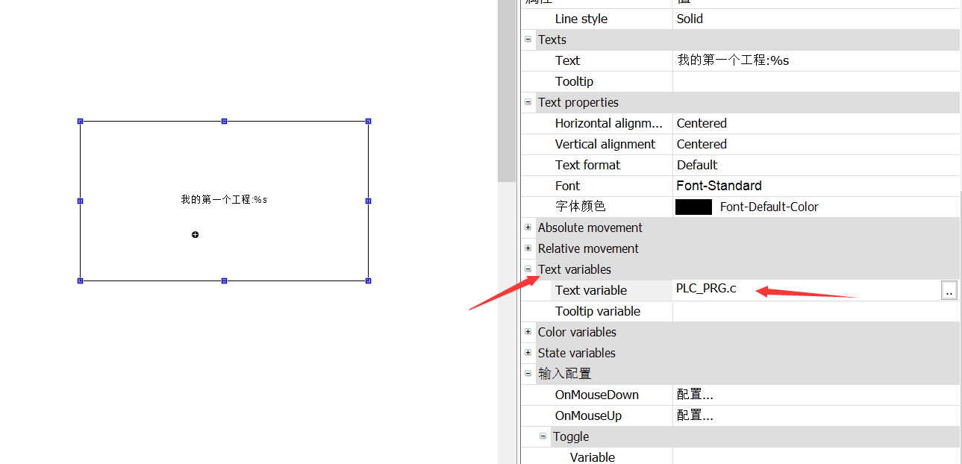The width and height of the screenshot is (962, 464).
Task: Collapse the Text variables section
Action: pos(528,269)
